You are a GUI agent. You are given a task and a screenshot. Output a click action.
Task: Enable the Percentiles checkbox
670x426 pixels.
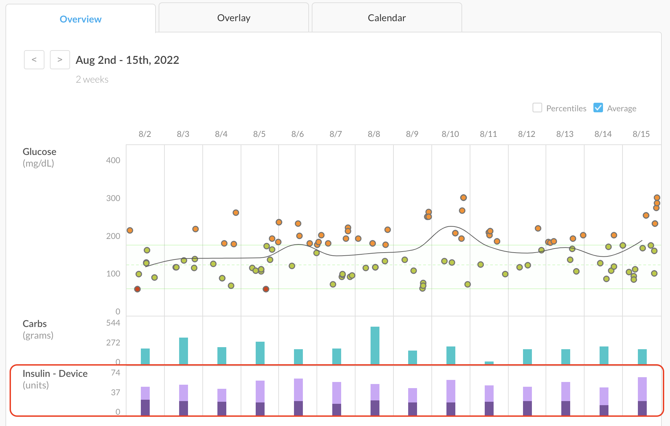[537, 108]
